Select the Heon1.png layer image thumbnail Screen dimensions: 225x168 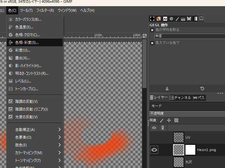tap(179, 150)
